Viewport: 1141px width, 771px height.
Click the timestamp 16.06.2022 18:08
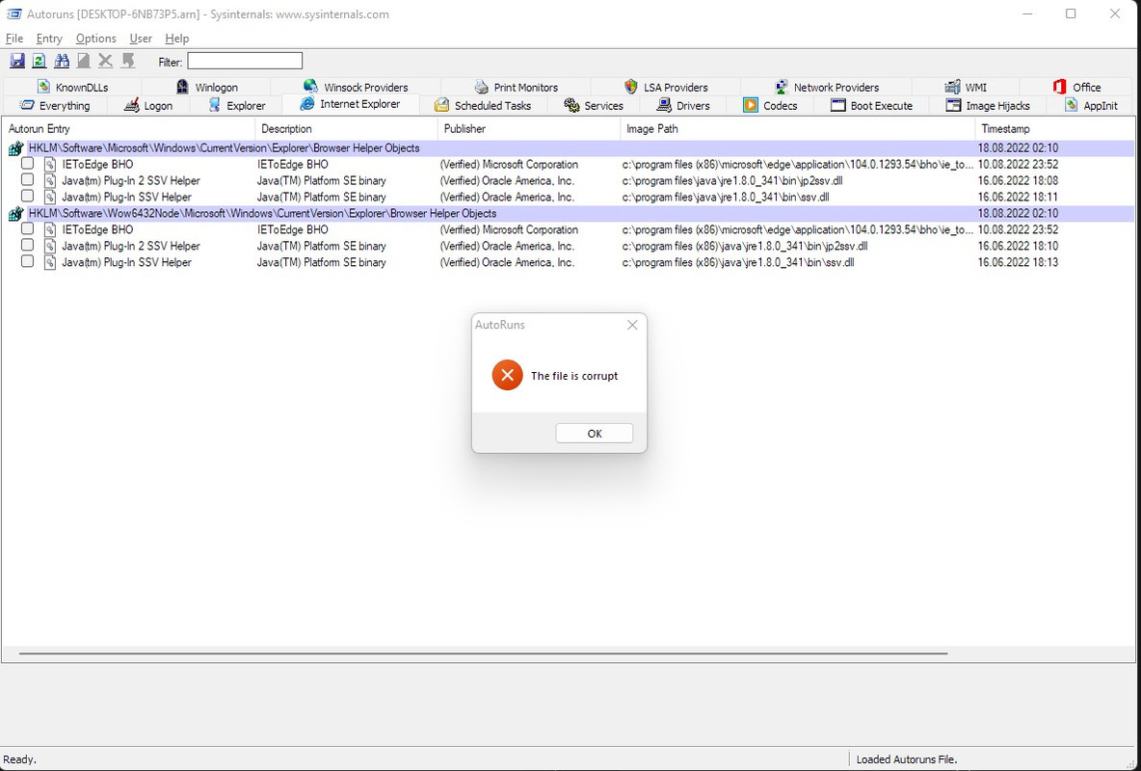[x=1018, y=180]
